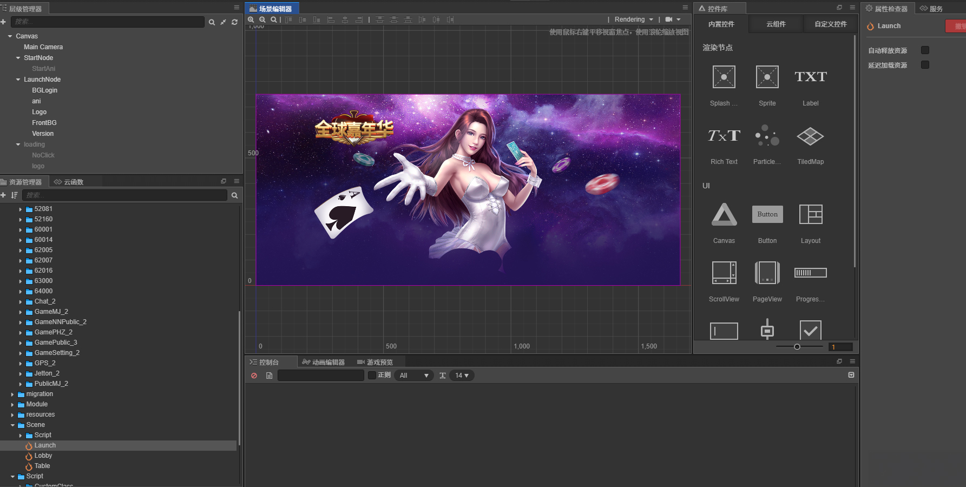Refresh the hierarchy panel
966x487 pixels.
(234, 22)
